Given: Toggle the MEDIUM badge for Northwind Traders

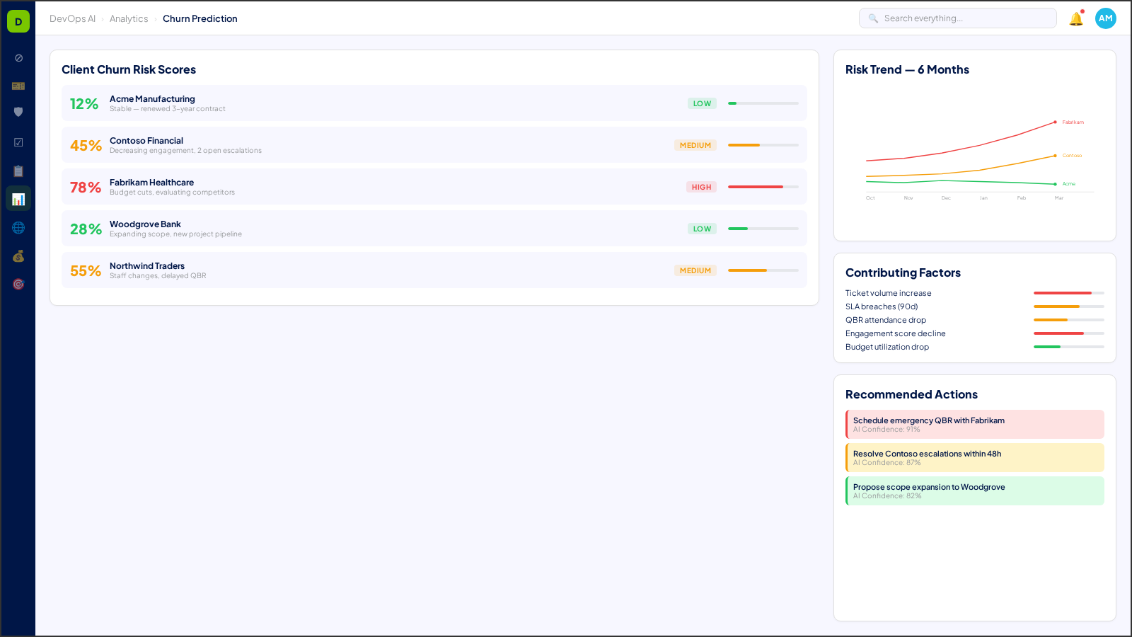Looking at the screenshot, I should (x=695, y=270).
